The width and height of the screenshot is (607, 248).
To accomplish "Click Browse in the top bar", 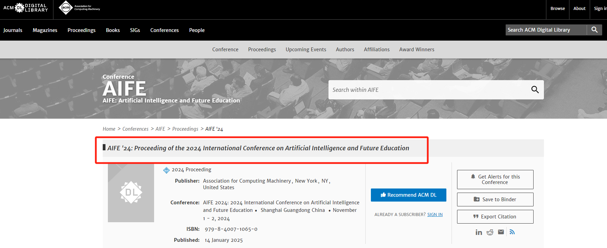I will coord(557,8).
